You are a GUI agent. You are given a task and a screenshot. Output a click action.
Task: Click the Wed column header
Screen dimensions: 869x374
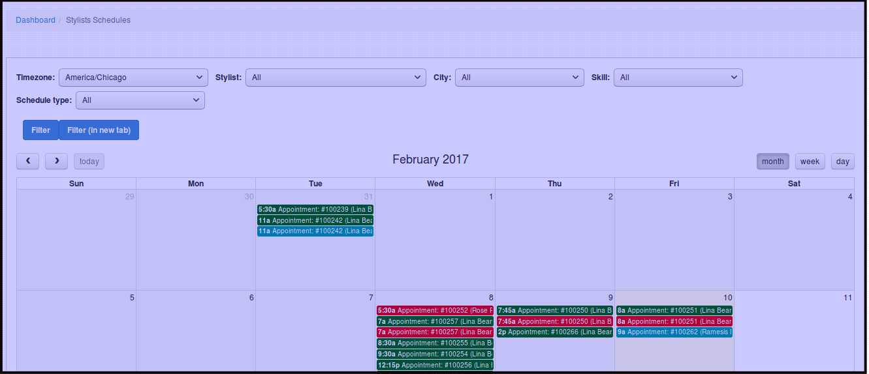(435, 184)
